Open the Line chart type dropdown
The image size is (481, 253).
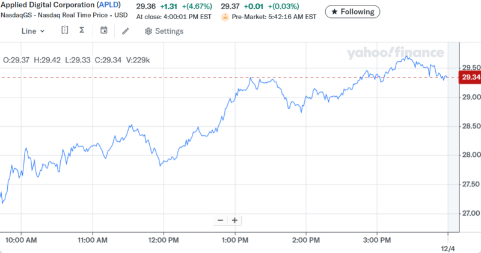[x=32, y=31]
